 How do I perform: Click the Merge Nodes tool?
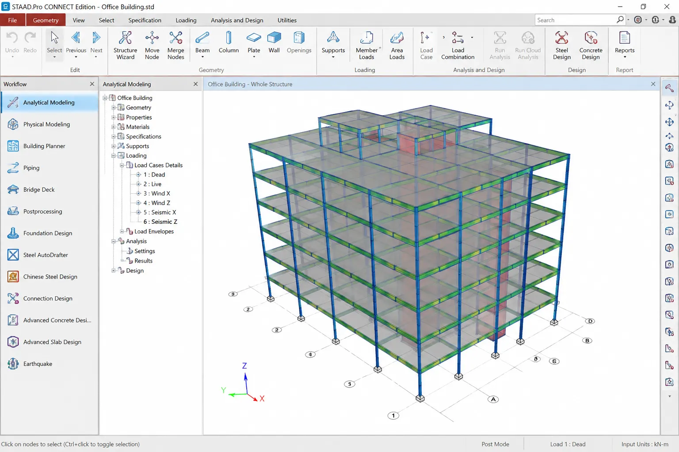point(175,45)
